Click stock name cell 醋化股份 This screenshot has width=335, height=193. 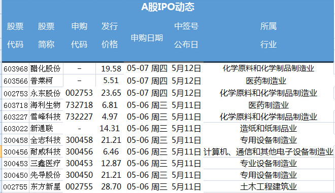click(46, 69)
